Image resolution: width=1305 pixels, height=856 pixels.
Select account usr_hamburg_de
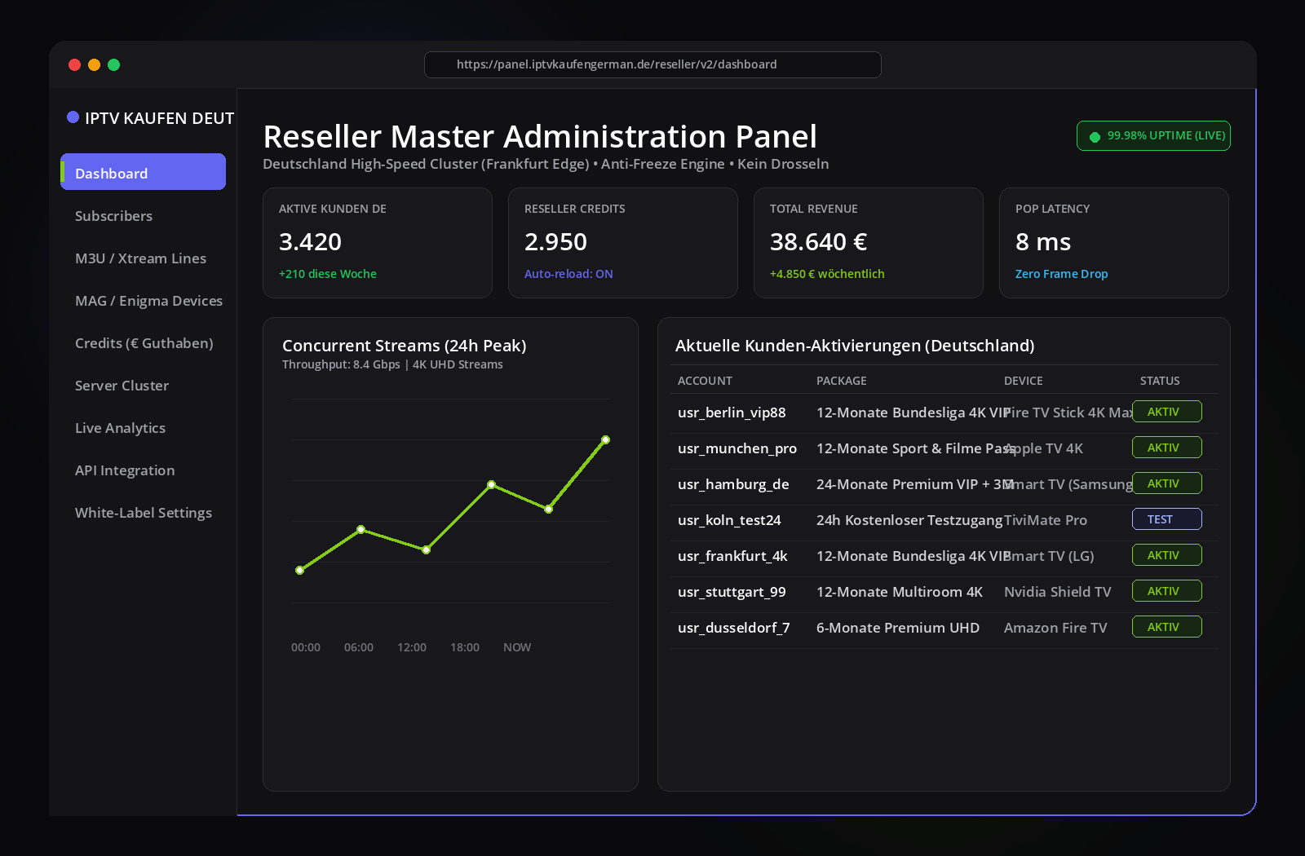click(733, 484)
